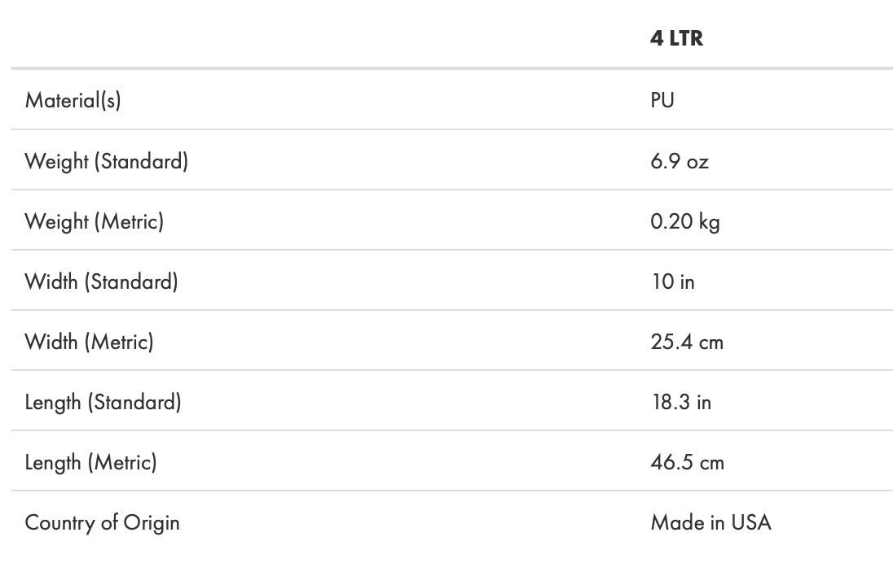The height and width of the screenshot is (576, 893).
Task: Click the 0.20 kg value
Action: coord(684,221)
